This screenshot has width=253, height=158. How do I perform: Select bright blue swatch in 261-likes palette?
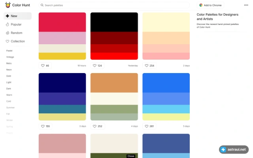tap(166, 83)
